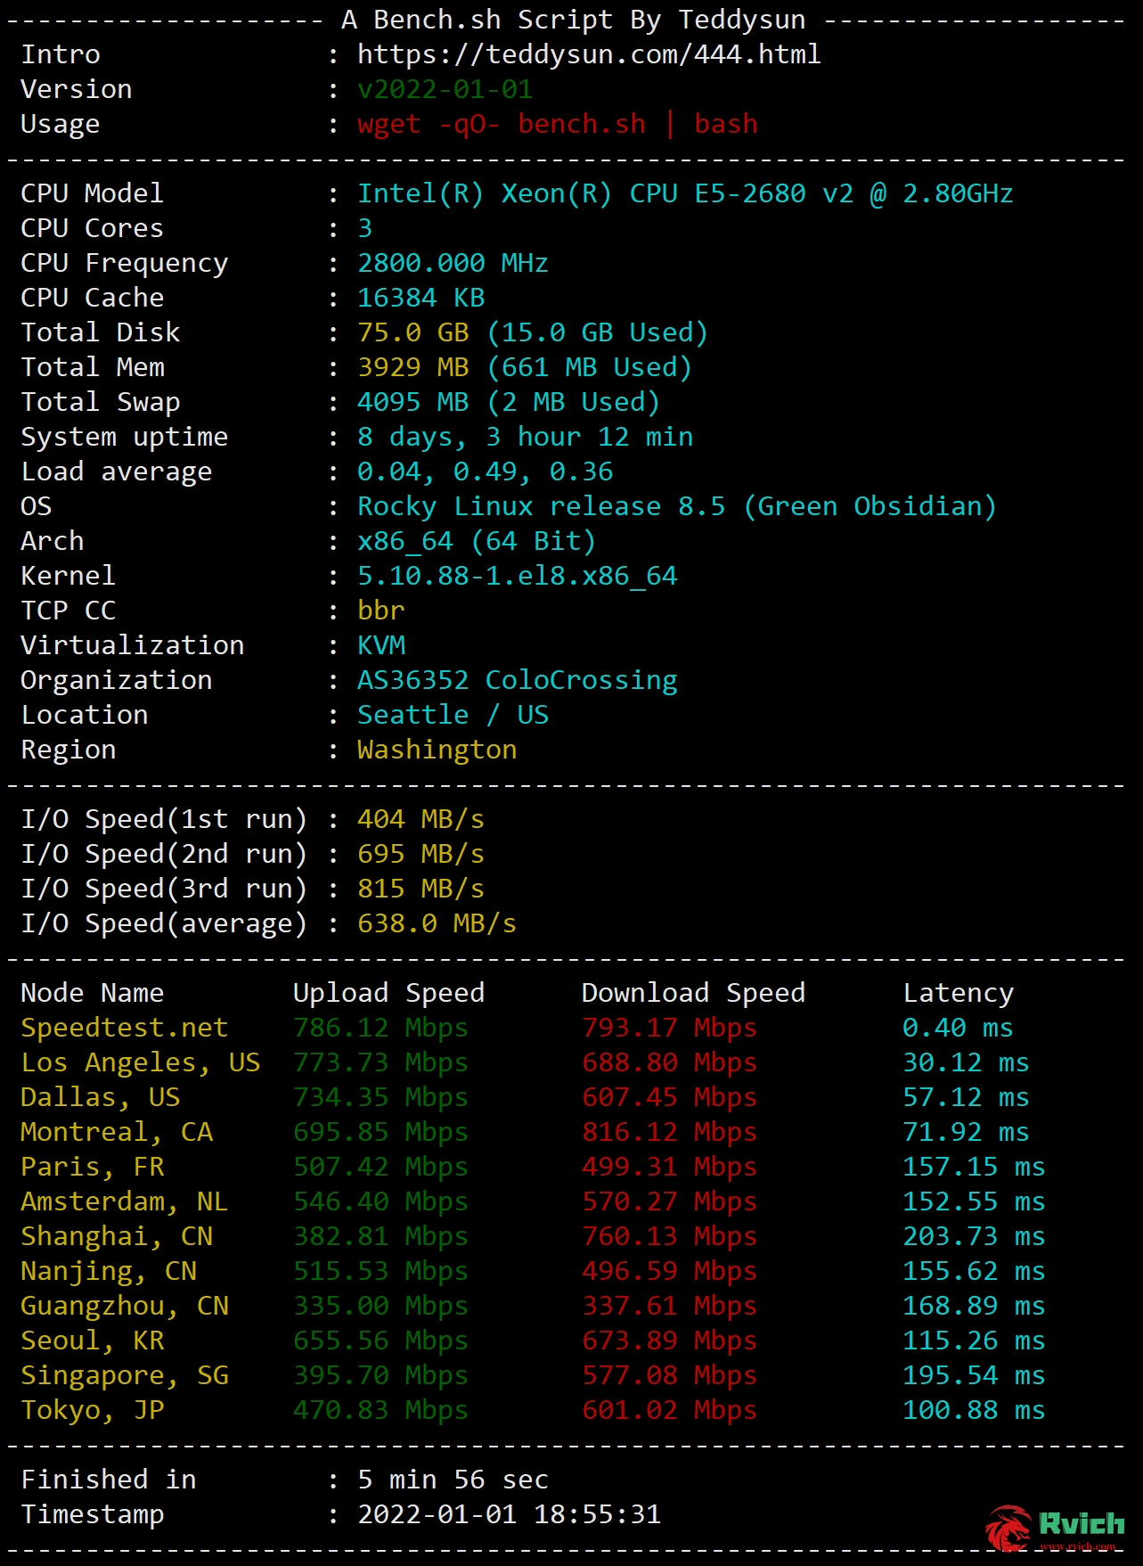1143x1566 pixels.
Task: Click the total mem value 3929 MB
Action: [x=412, y=367]
